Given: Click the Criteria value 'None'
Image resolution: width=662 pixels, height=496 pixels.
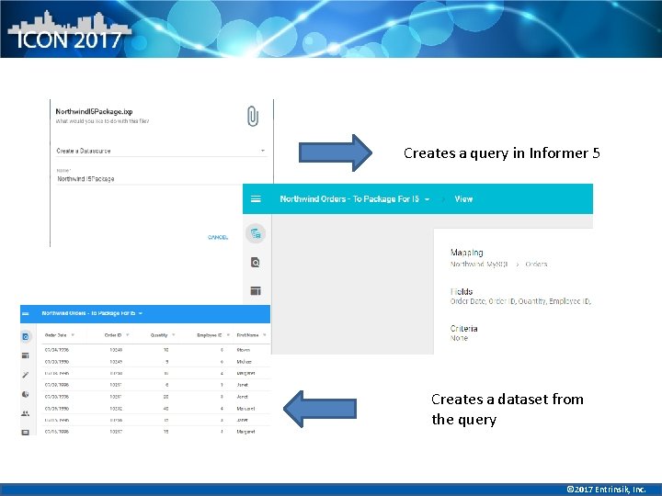Looking at the screenshot, I should [x=459, y=338].
